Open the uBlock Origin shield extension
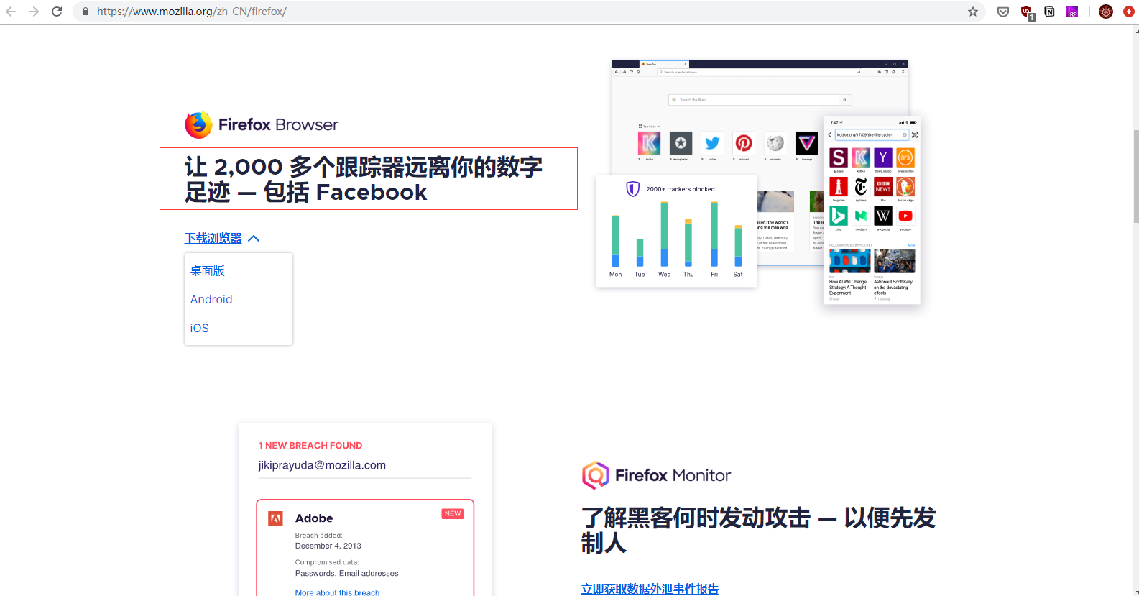The width and height of the screenshot is (1139, 596). click(x=1027, y=12)
